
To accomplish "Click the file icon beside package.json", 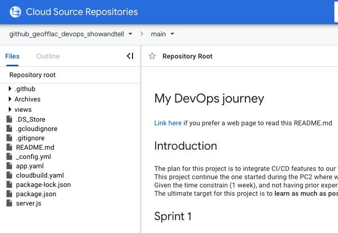I will [x=9, y=194].
